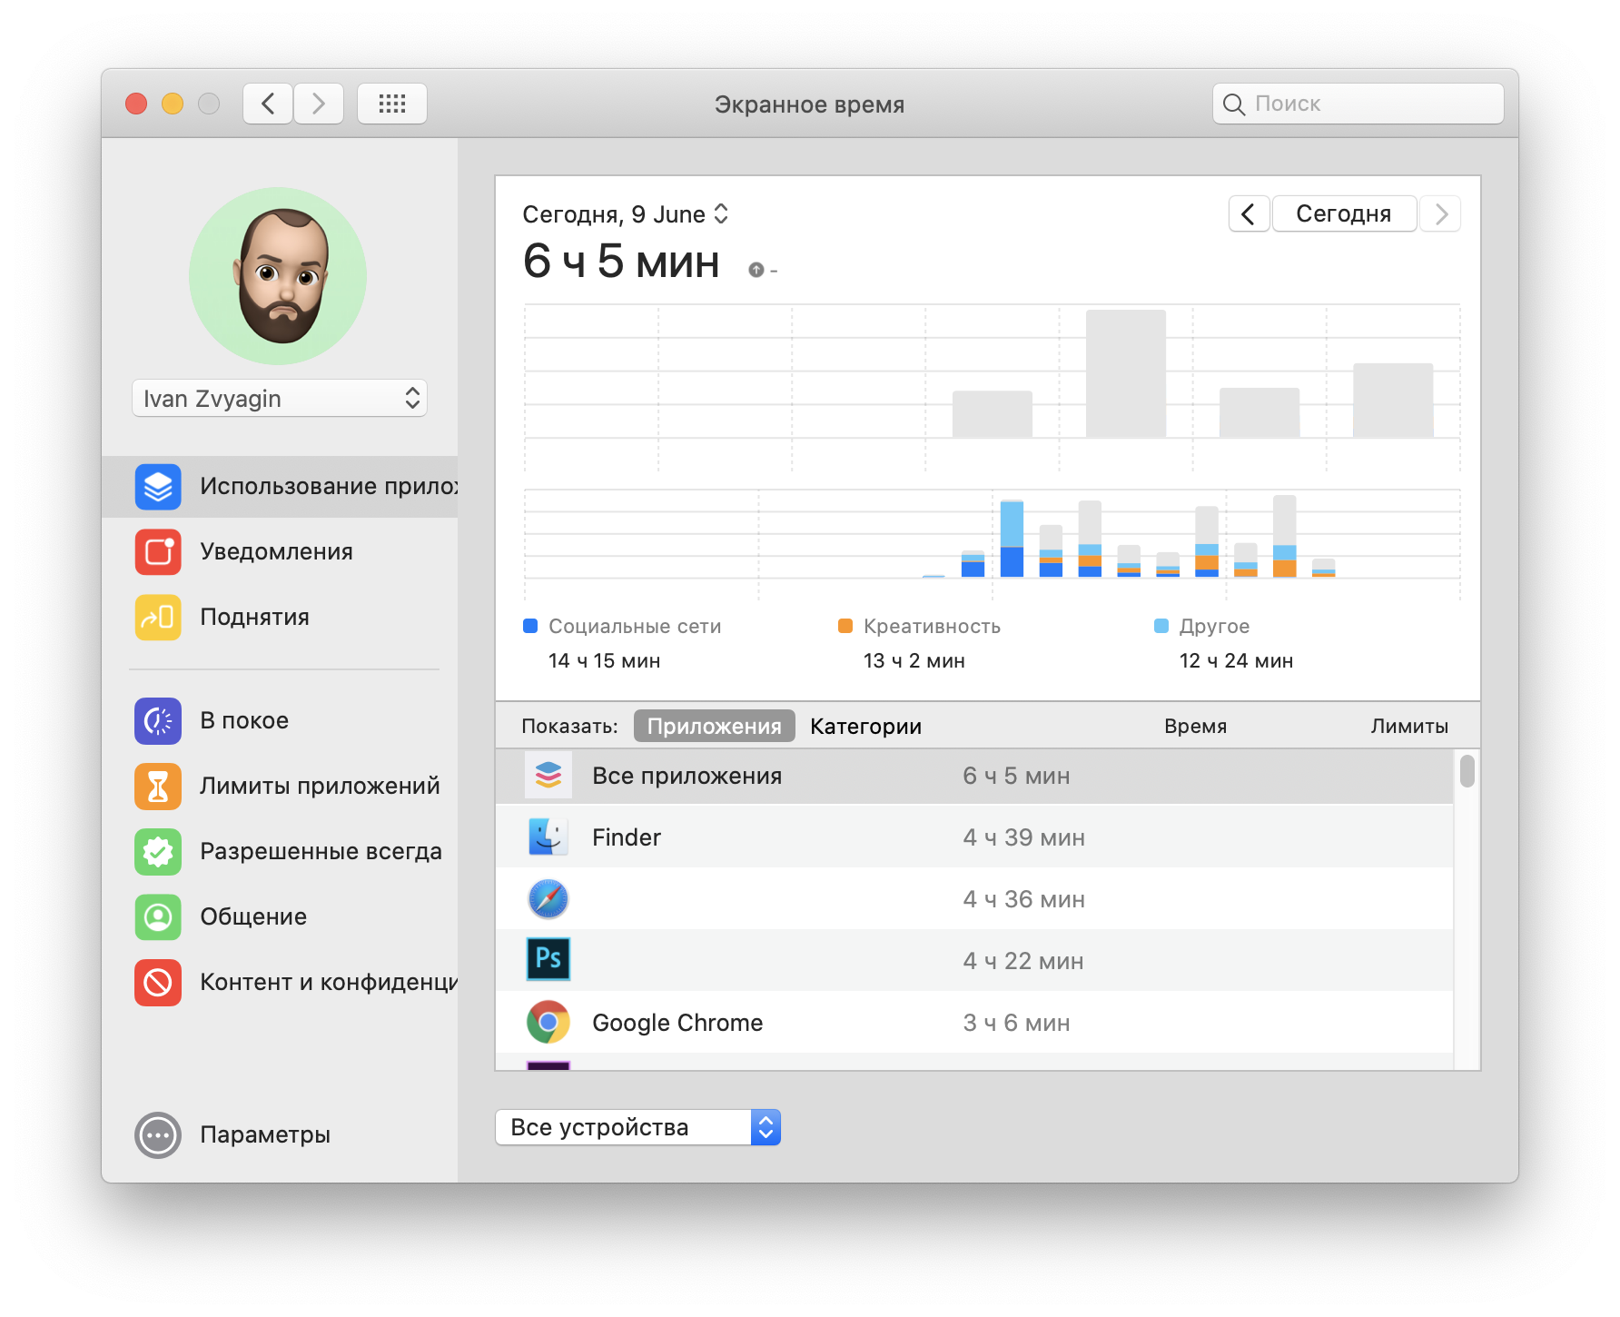This screenshot has width=1620, height=1317.
Task: Switch display to Категории view
Action: pyautogui.click(x=864, y=726)
